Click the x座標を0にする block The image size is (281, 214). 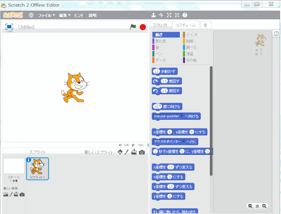coord(168,177)
